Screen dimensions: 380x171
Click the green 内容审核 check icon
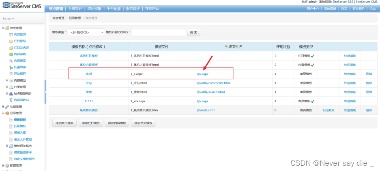pyautogui.click(x=11, y=54)
